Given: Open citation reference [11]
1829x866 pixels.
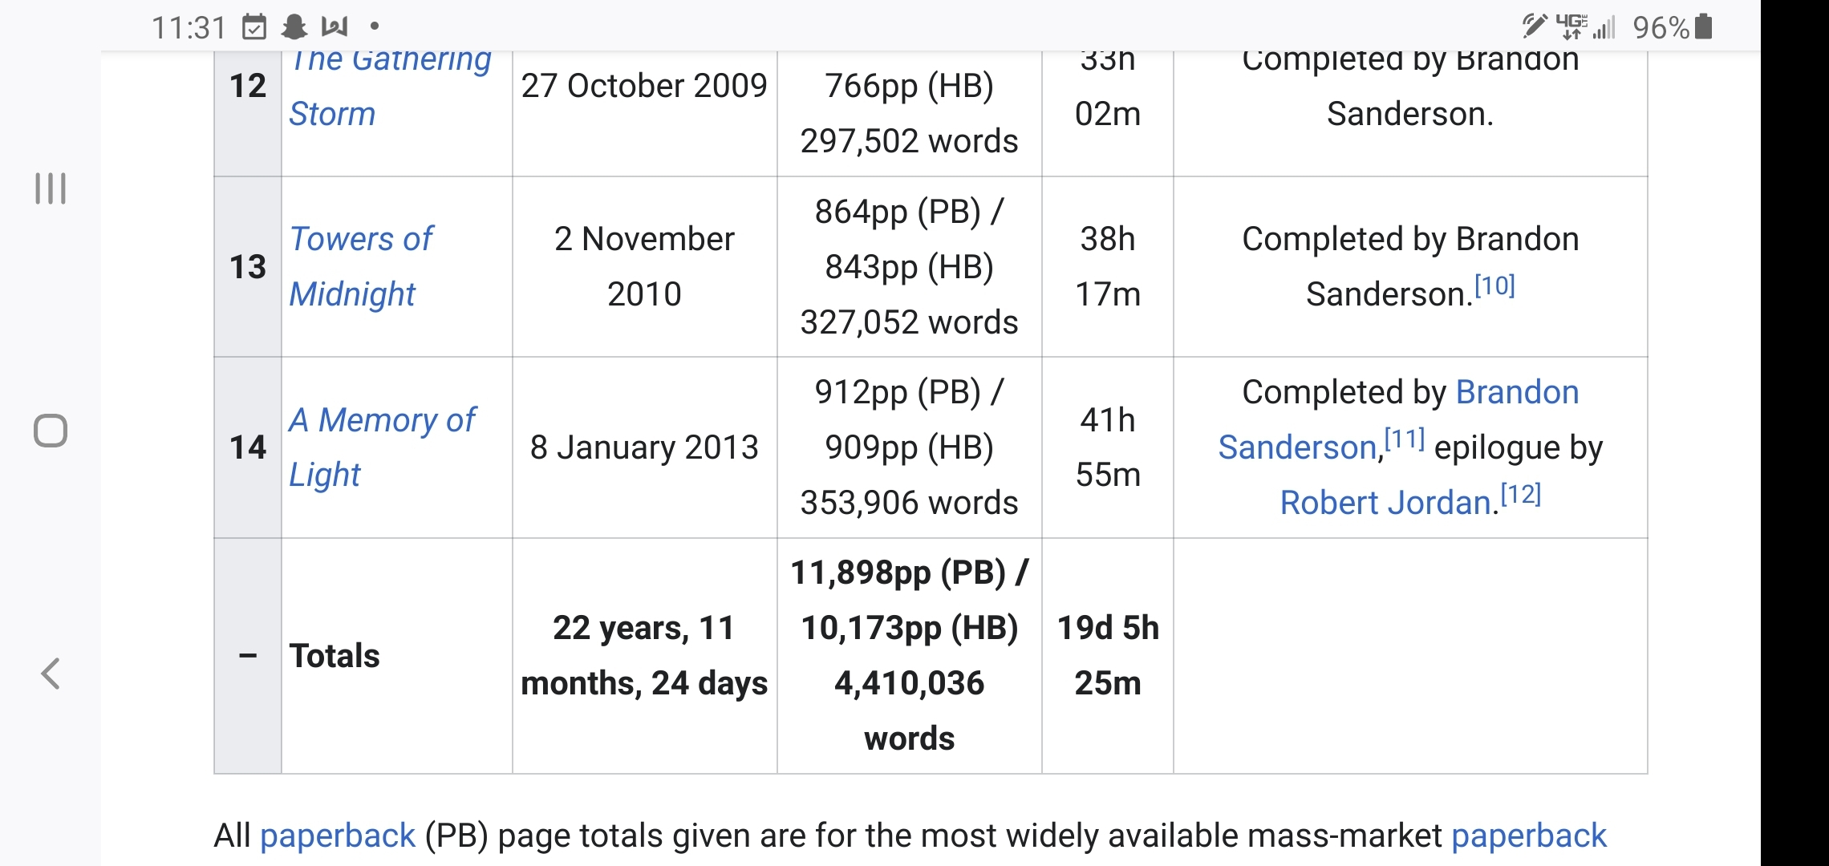Looking at the screenshot, I should pos(1405,439).
